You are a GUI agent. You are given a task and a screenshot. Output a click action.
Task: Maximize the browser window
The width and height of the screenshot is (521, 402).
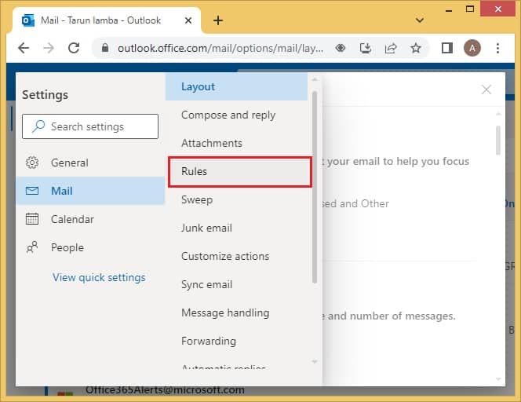click(x=469, y=9)
